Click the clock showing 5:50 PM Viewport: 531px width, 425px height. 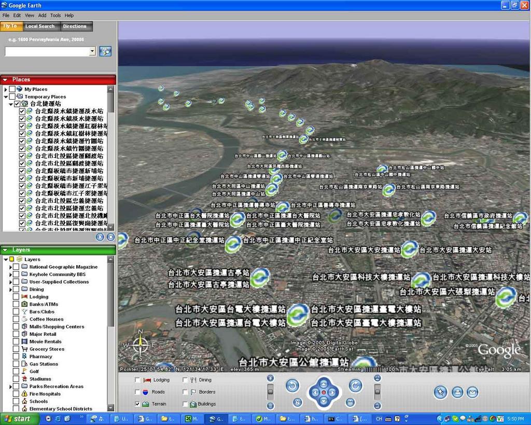(x=516, y=419)
